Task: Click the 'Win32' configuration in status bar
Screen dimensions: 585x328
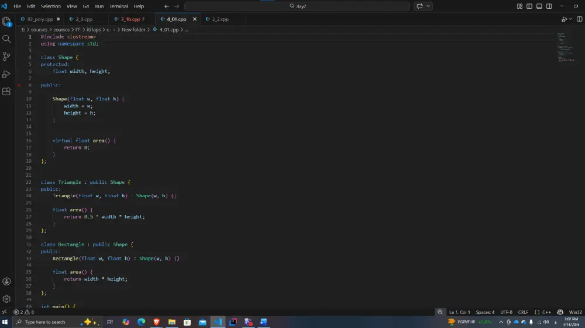Action: pos(575,312)
